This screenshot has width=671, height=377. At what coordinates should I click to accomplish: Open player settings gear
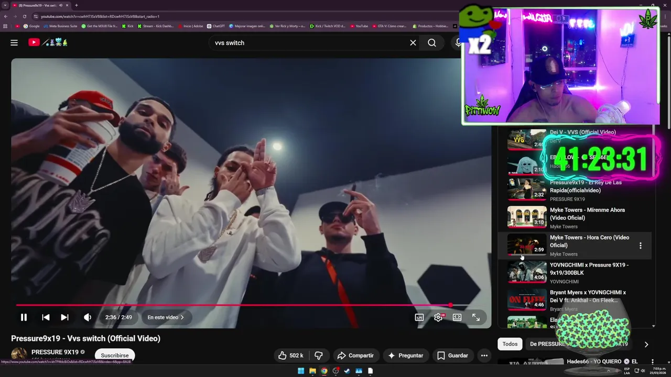[438, 317]
